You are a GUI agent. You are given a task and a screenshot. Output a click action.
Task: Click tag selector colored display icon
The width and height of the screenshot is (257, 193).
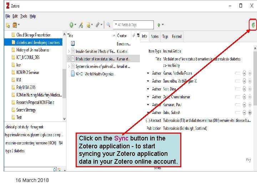click(x=59, y=169)
